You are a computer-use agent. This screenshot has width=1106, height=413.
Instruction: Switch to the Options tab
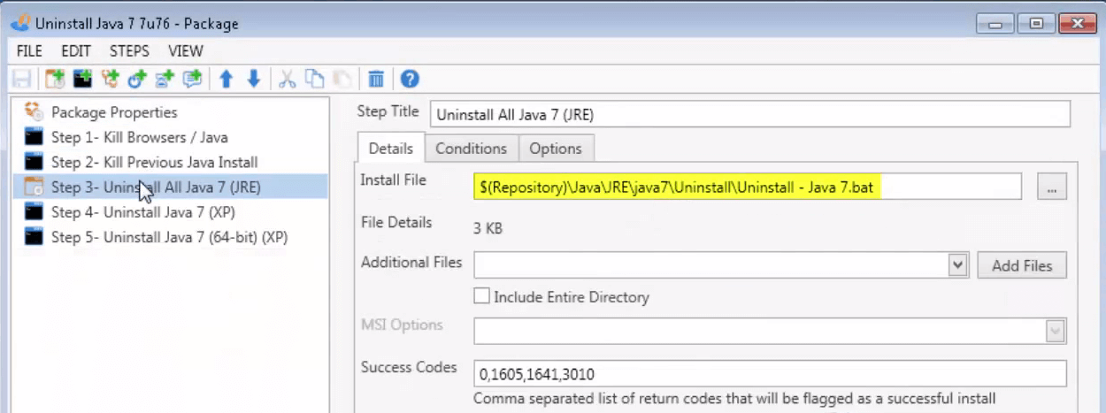(556, 149)
